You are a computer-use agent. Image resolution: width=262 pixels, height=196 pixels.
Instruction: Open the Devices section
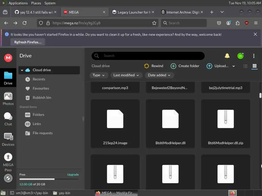[8, 140]
